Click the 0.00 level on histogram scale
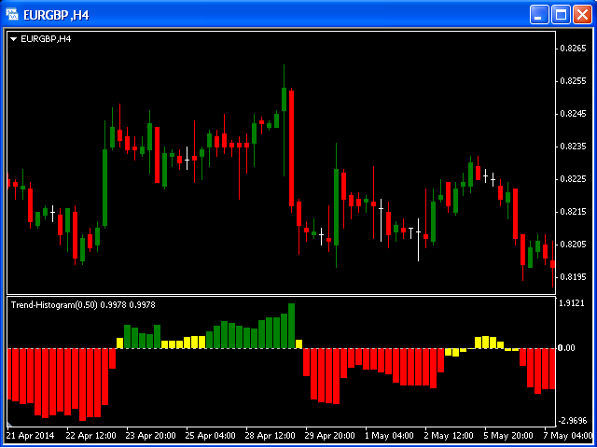Image resolution: width=597 pixels, height=448 pixels. (565, 348)
